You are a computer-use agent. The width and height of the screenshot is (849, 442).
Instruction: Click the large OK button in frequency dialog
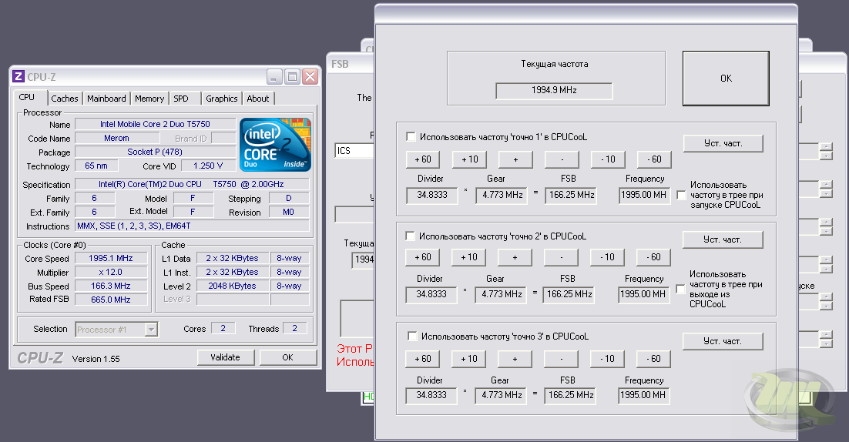[x=726, y=79]
